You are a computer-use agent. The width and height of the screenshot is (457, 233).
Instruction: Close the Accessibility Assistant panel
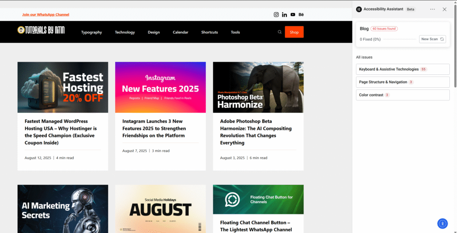tap(445, 9)
